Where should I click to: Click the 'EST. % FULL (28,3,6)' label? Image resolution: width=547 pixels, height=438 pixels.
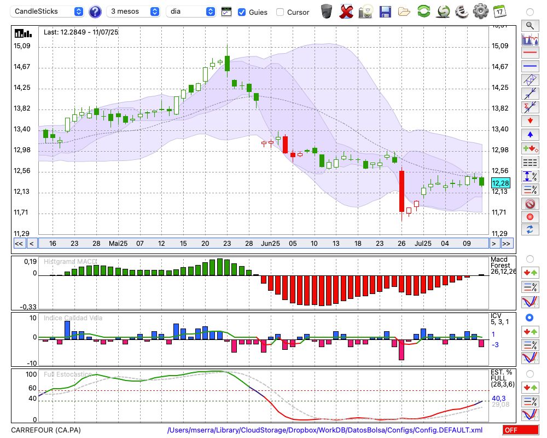(502, 378)
